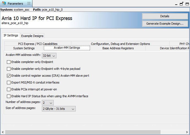
Task: Click the horizontal scrollbar thumb
Action: coord(83,132)
